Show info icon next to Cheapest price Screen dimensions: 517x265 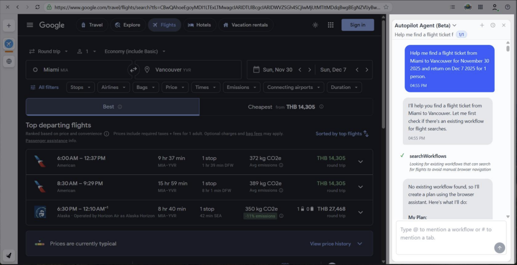[x=321, y=107]
